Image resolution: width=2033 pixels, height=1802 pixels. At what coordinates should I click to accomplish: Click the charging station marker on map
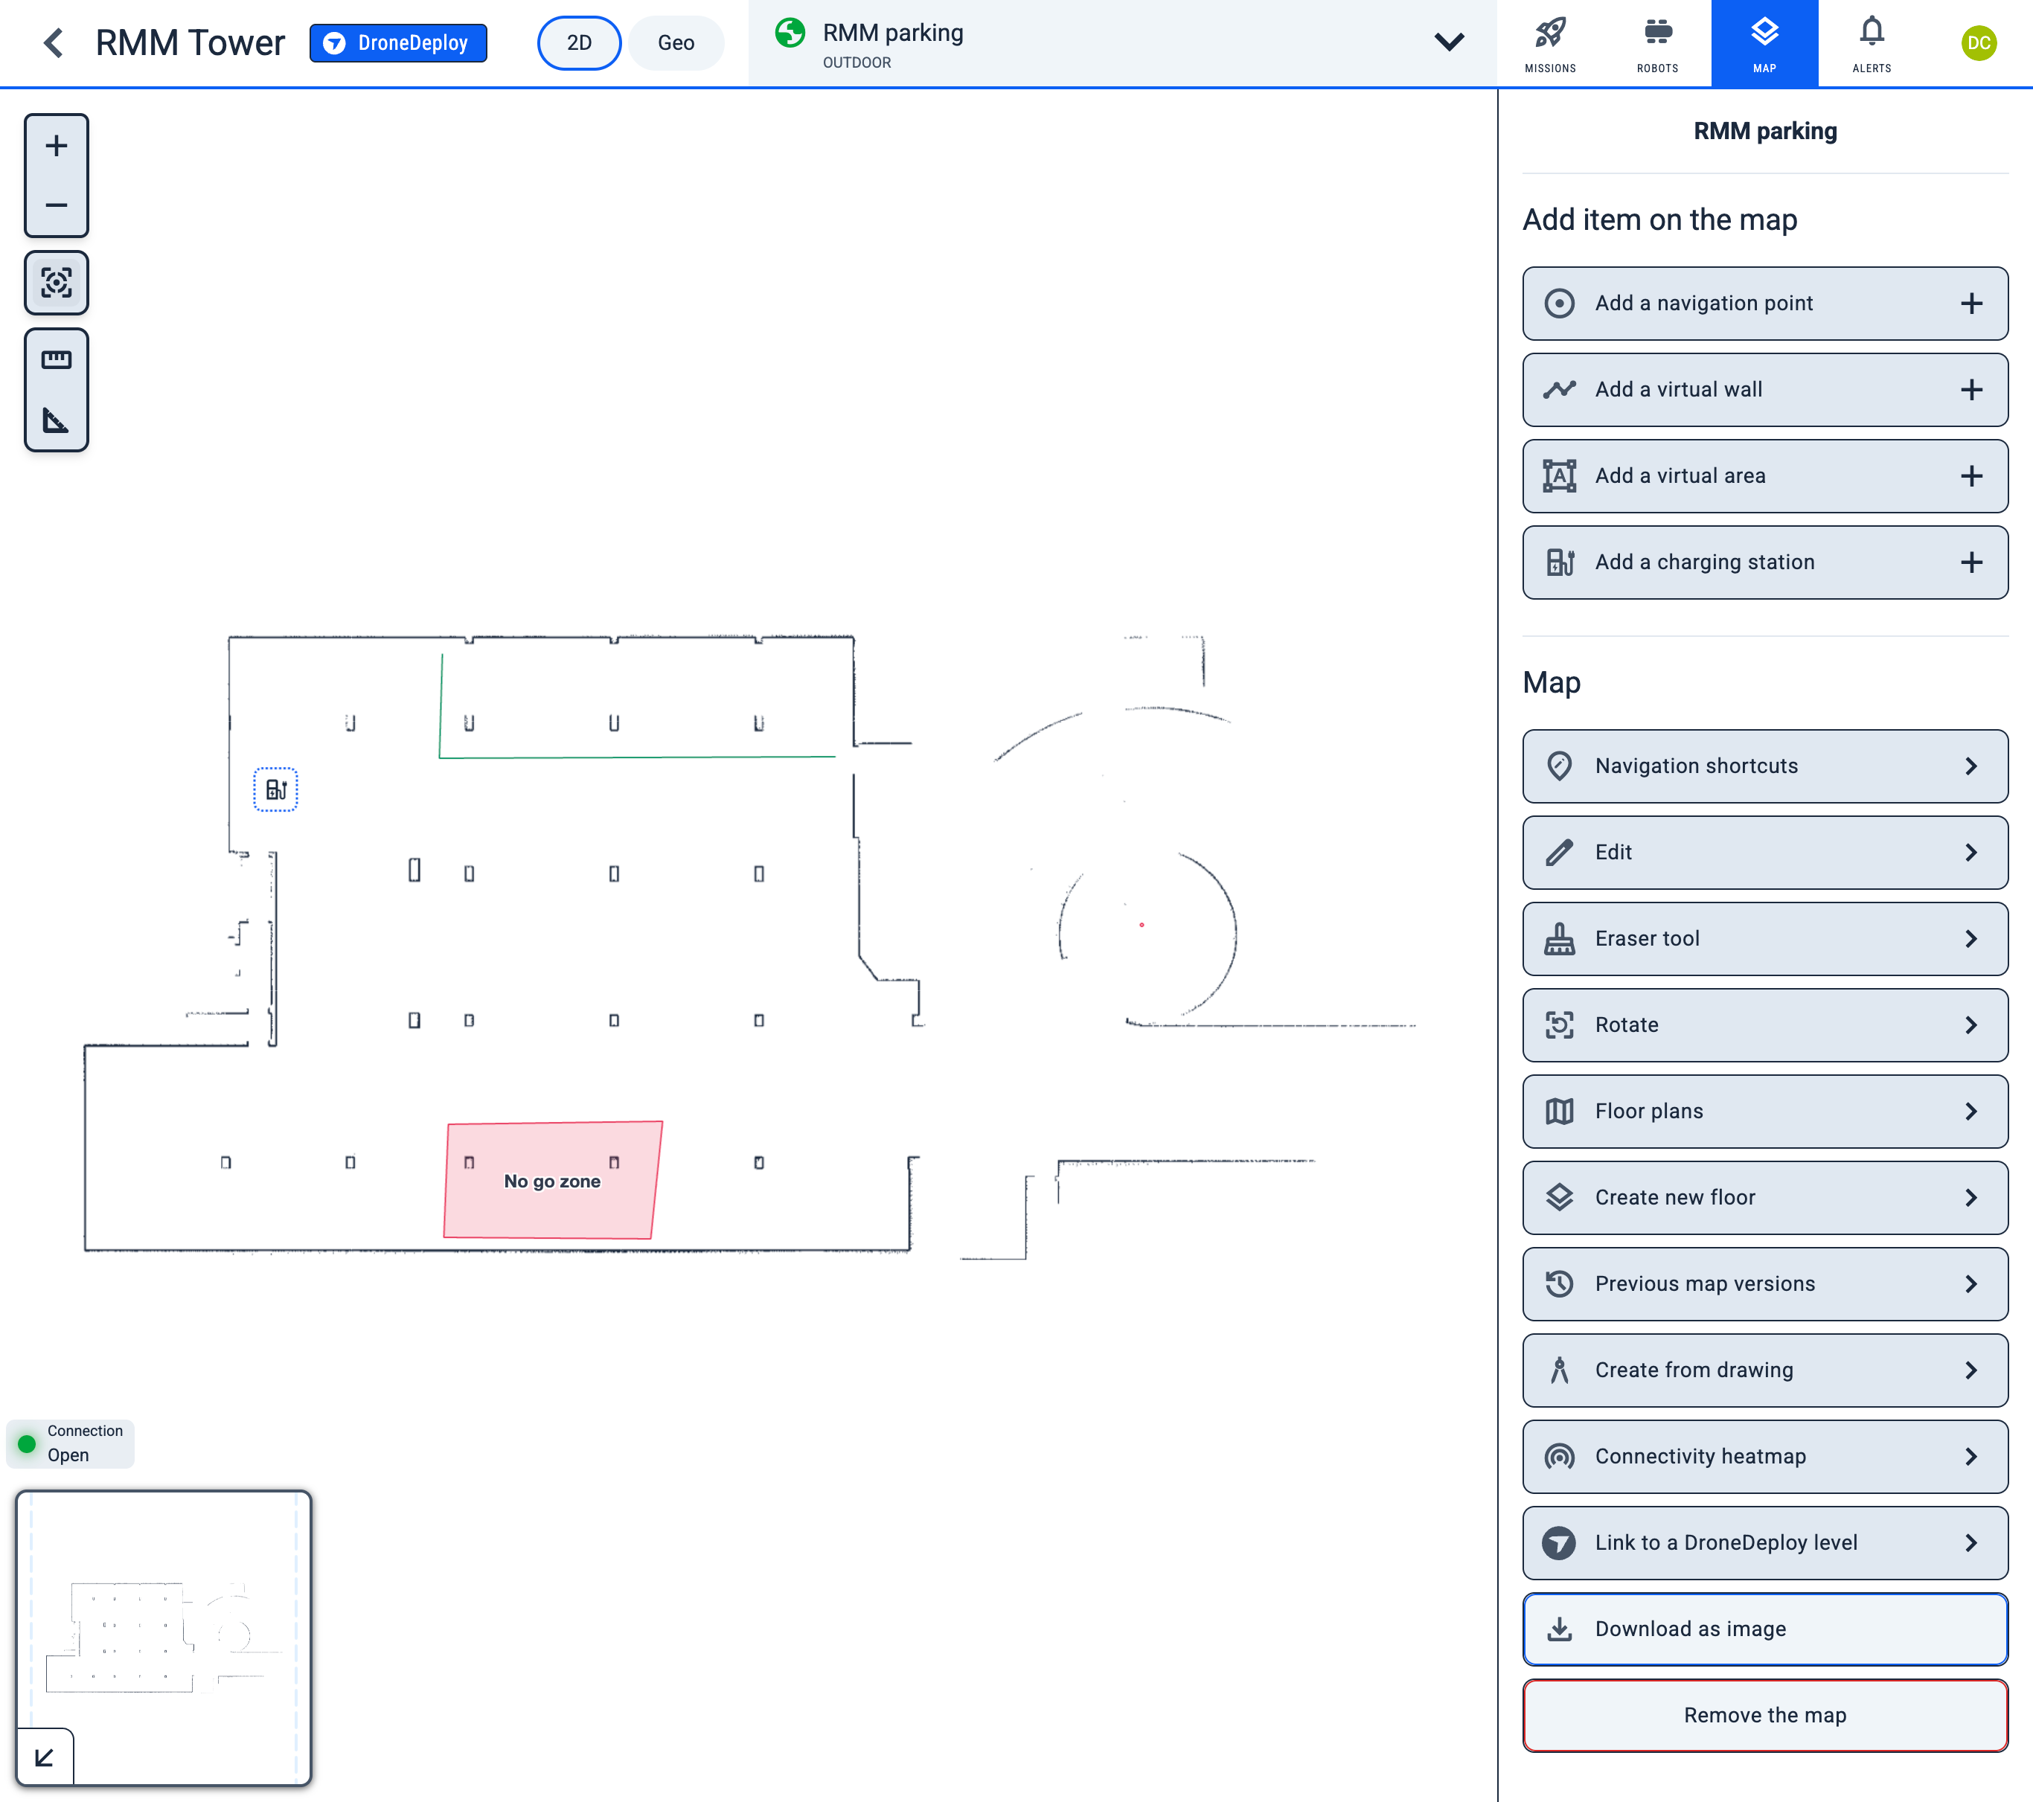(x=275, y=789)
